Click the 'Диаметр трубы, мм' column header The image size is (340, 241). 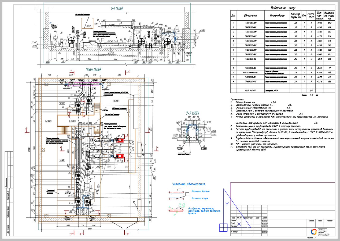tap(295, 15)
